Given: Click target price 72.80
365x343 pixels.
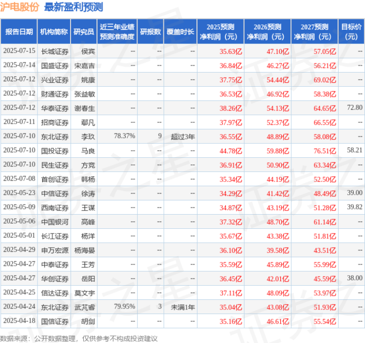Looking at the screenshot, I should point(354,108).
